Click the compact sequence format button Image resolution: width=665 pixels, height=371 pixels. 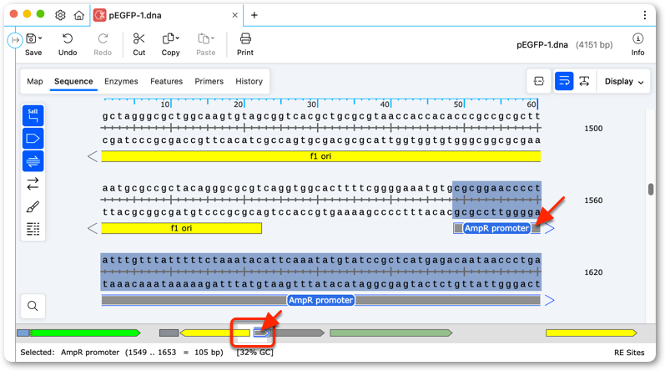click(x=539, y=81)
